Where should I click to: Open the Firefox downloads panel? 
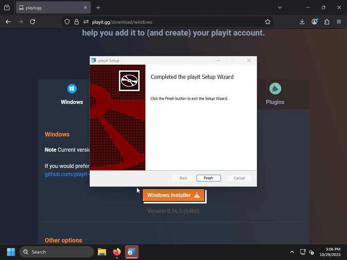[302, 22]
